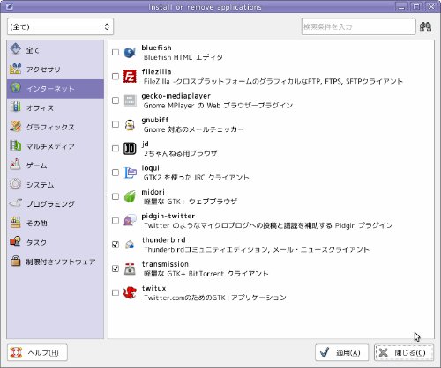Click the マルチメディア category icon

(x=16, y=145)
